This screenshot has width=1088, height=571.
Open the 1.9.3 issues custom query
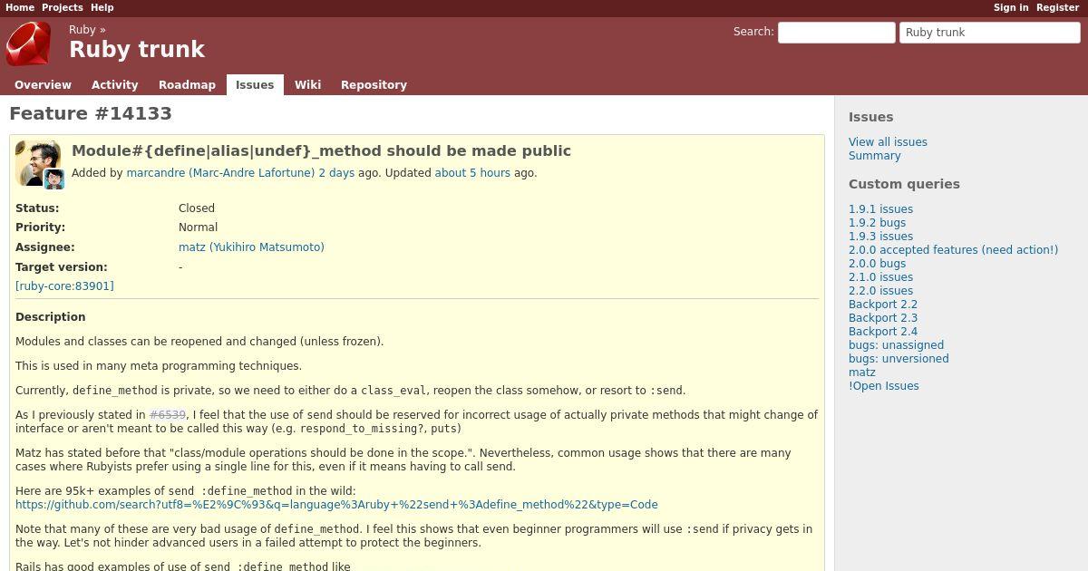point(880,236)
